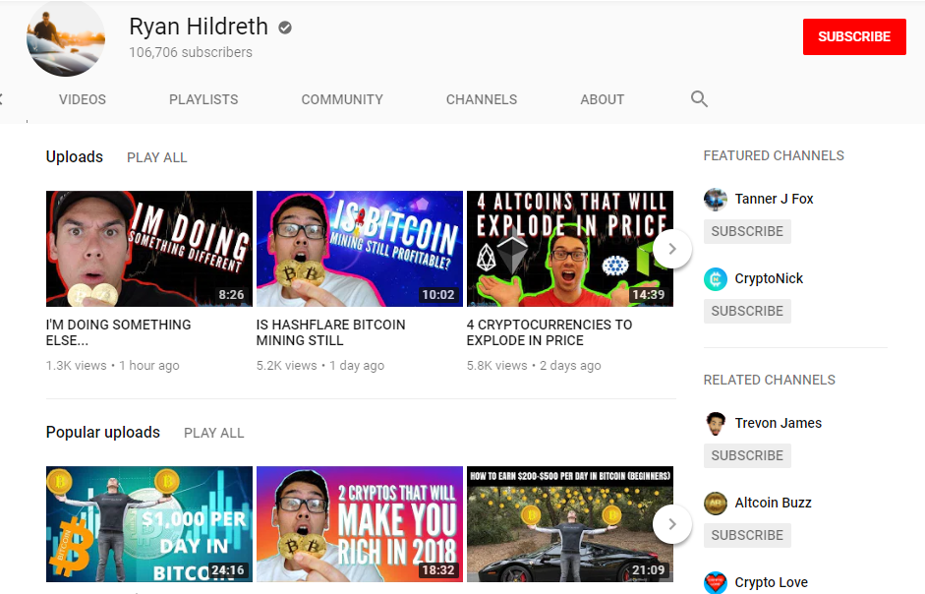The image size is (925, 594).
Task: Click Ryan Hildreth's channel avatar
Action: (x=66, y=37)
